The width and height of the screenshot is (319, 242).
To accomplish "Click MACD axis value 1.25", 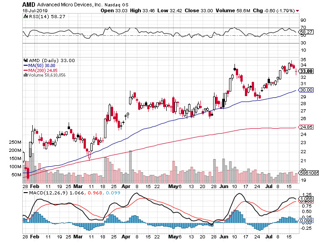I will point(307,195).
